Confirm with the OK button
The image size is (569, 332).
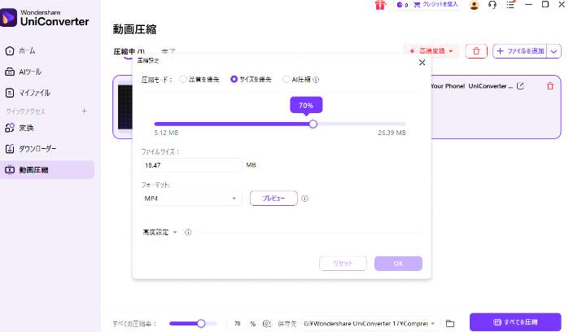[398, 264]
